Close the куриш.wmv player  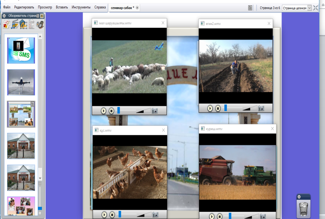coord(272,129)
